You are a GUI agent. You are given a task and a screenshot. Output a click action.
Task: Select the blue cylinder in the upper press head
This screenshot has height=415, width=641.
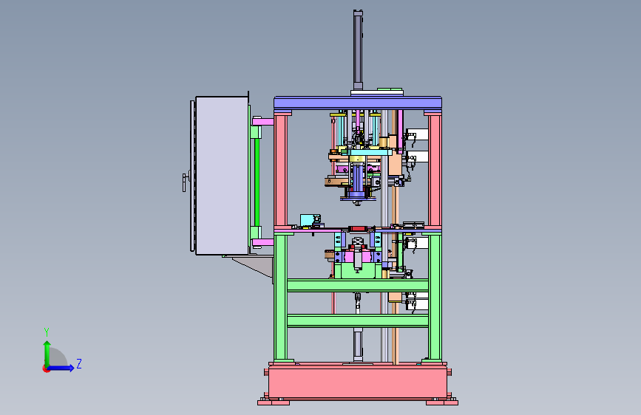pos(358,178)
